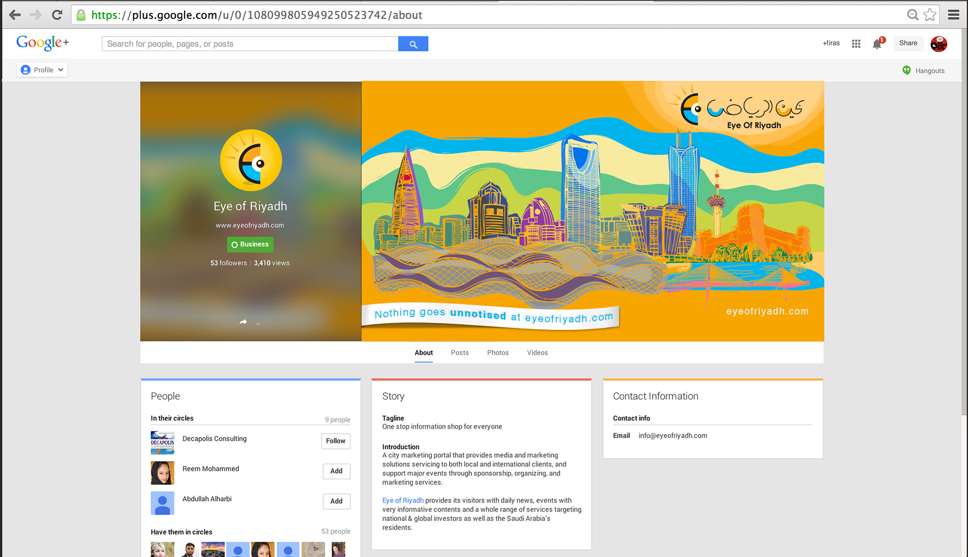Image resolution: width=968 pixels, height=557 pixels.
Task: Click the 'In their circles' heading
Action: tap(172, 418)
